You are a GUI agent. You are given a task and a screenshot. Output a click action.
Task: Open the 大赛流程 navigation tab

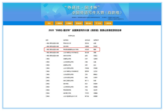pyautogui.click(x=69, y=23)
